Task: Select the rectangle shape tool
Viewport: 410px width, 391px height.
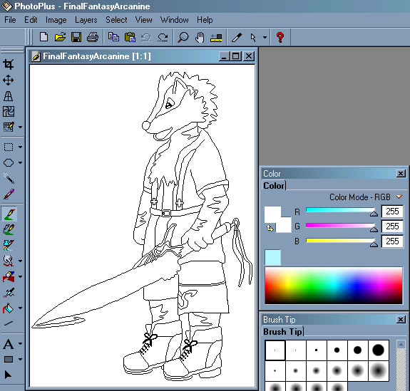Action: (9, 360)
